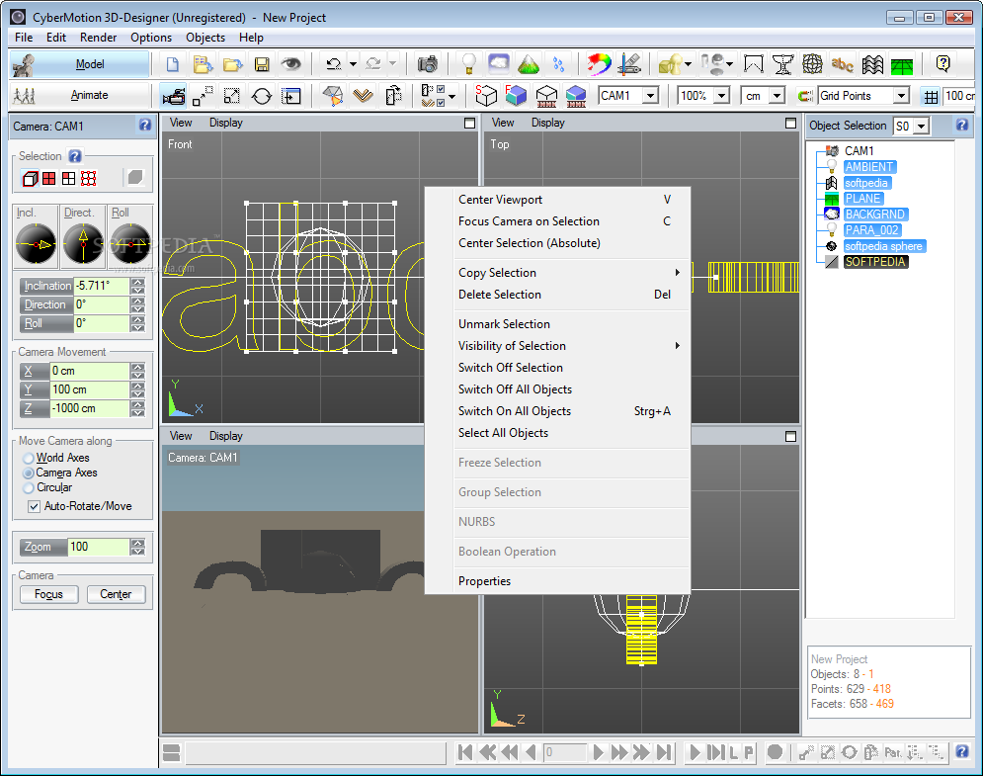Click the Inclination label button
Screen dimensions: 983x776
tap(47, 286)
